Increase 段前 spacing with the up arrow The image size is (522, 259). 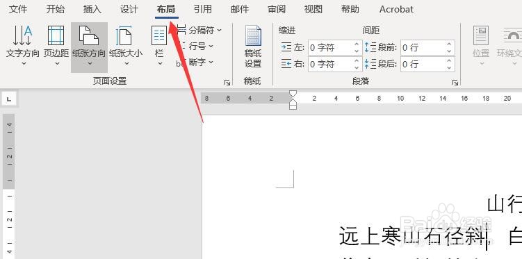(x=450, y=44)
